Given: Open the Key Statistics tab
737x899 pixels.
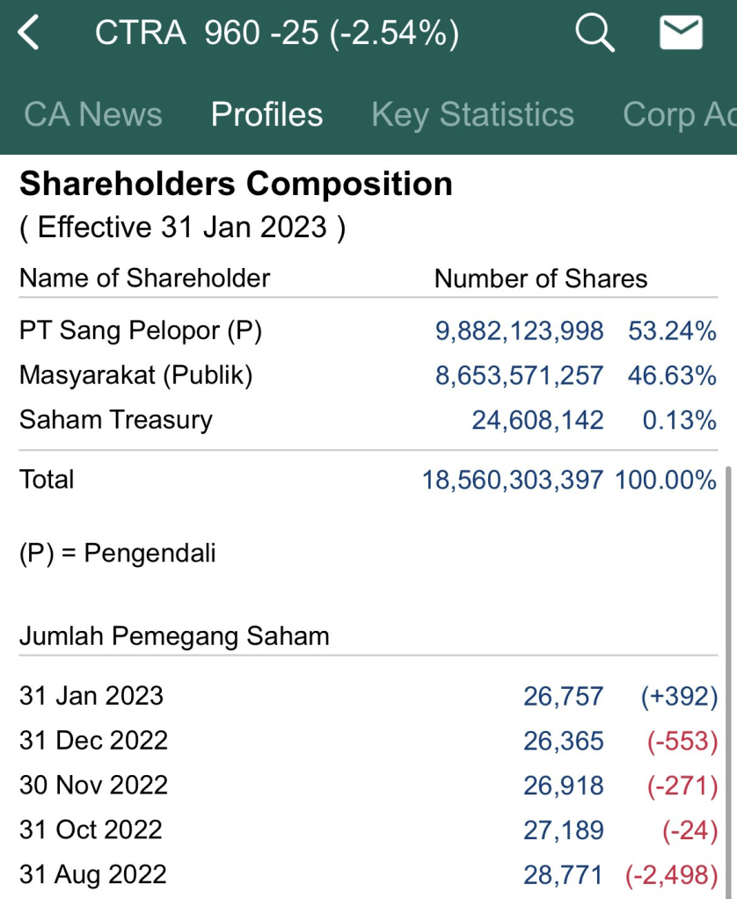Looking at the screenshot, I should click(472, 114).
